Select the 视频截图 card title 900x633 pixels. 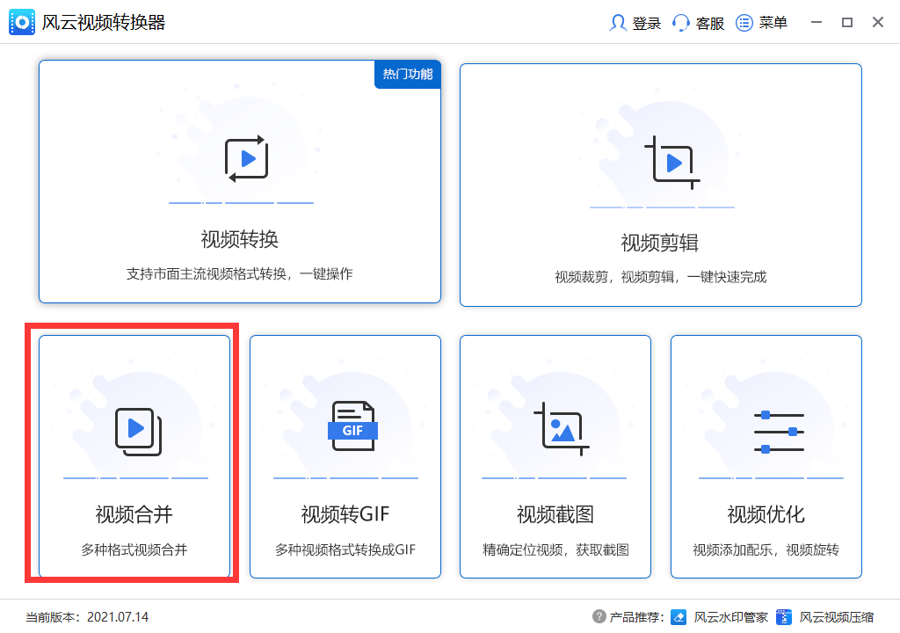click(x=555, y=514)
